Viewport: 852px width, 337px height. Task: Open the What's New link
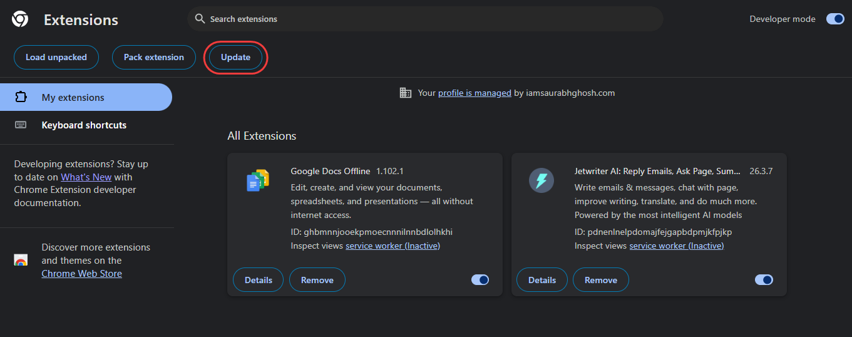tap(86, 177)
